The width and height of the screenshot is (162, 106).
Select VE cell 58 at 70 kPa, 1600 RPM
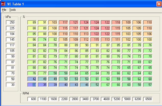pyautogui.click(x=53, y=73)
